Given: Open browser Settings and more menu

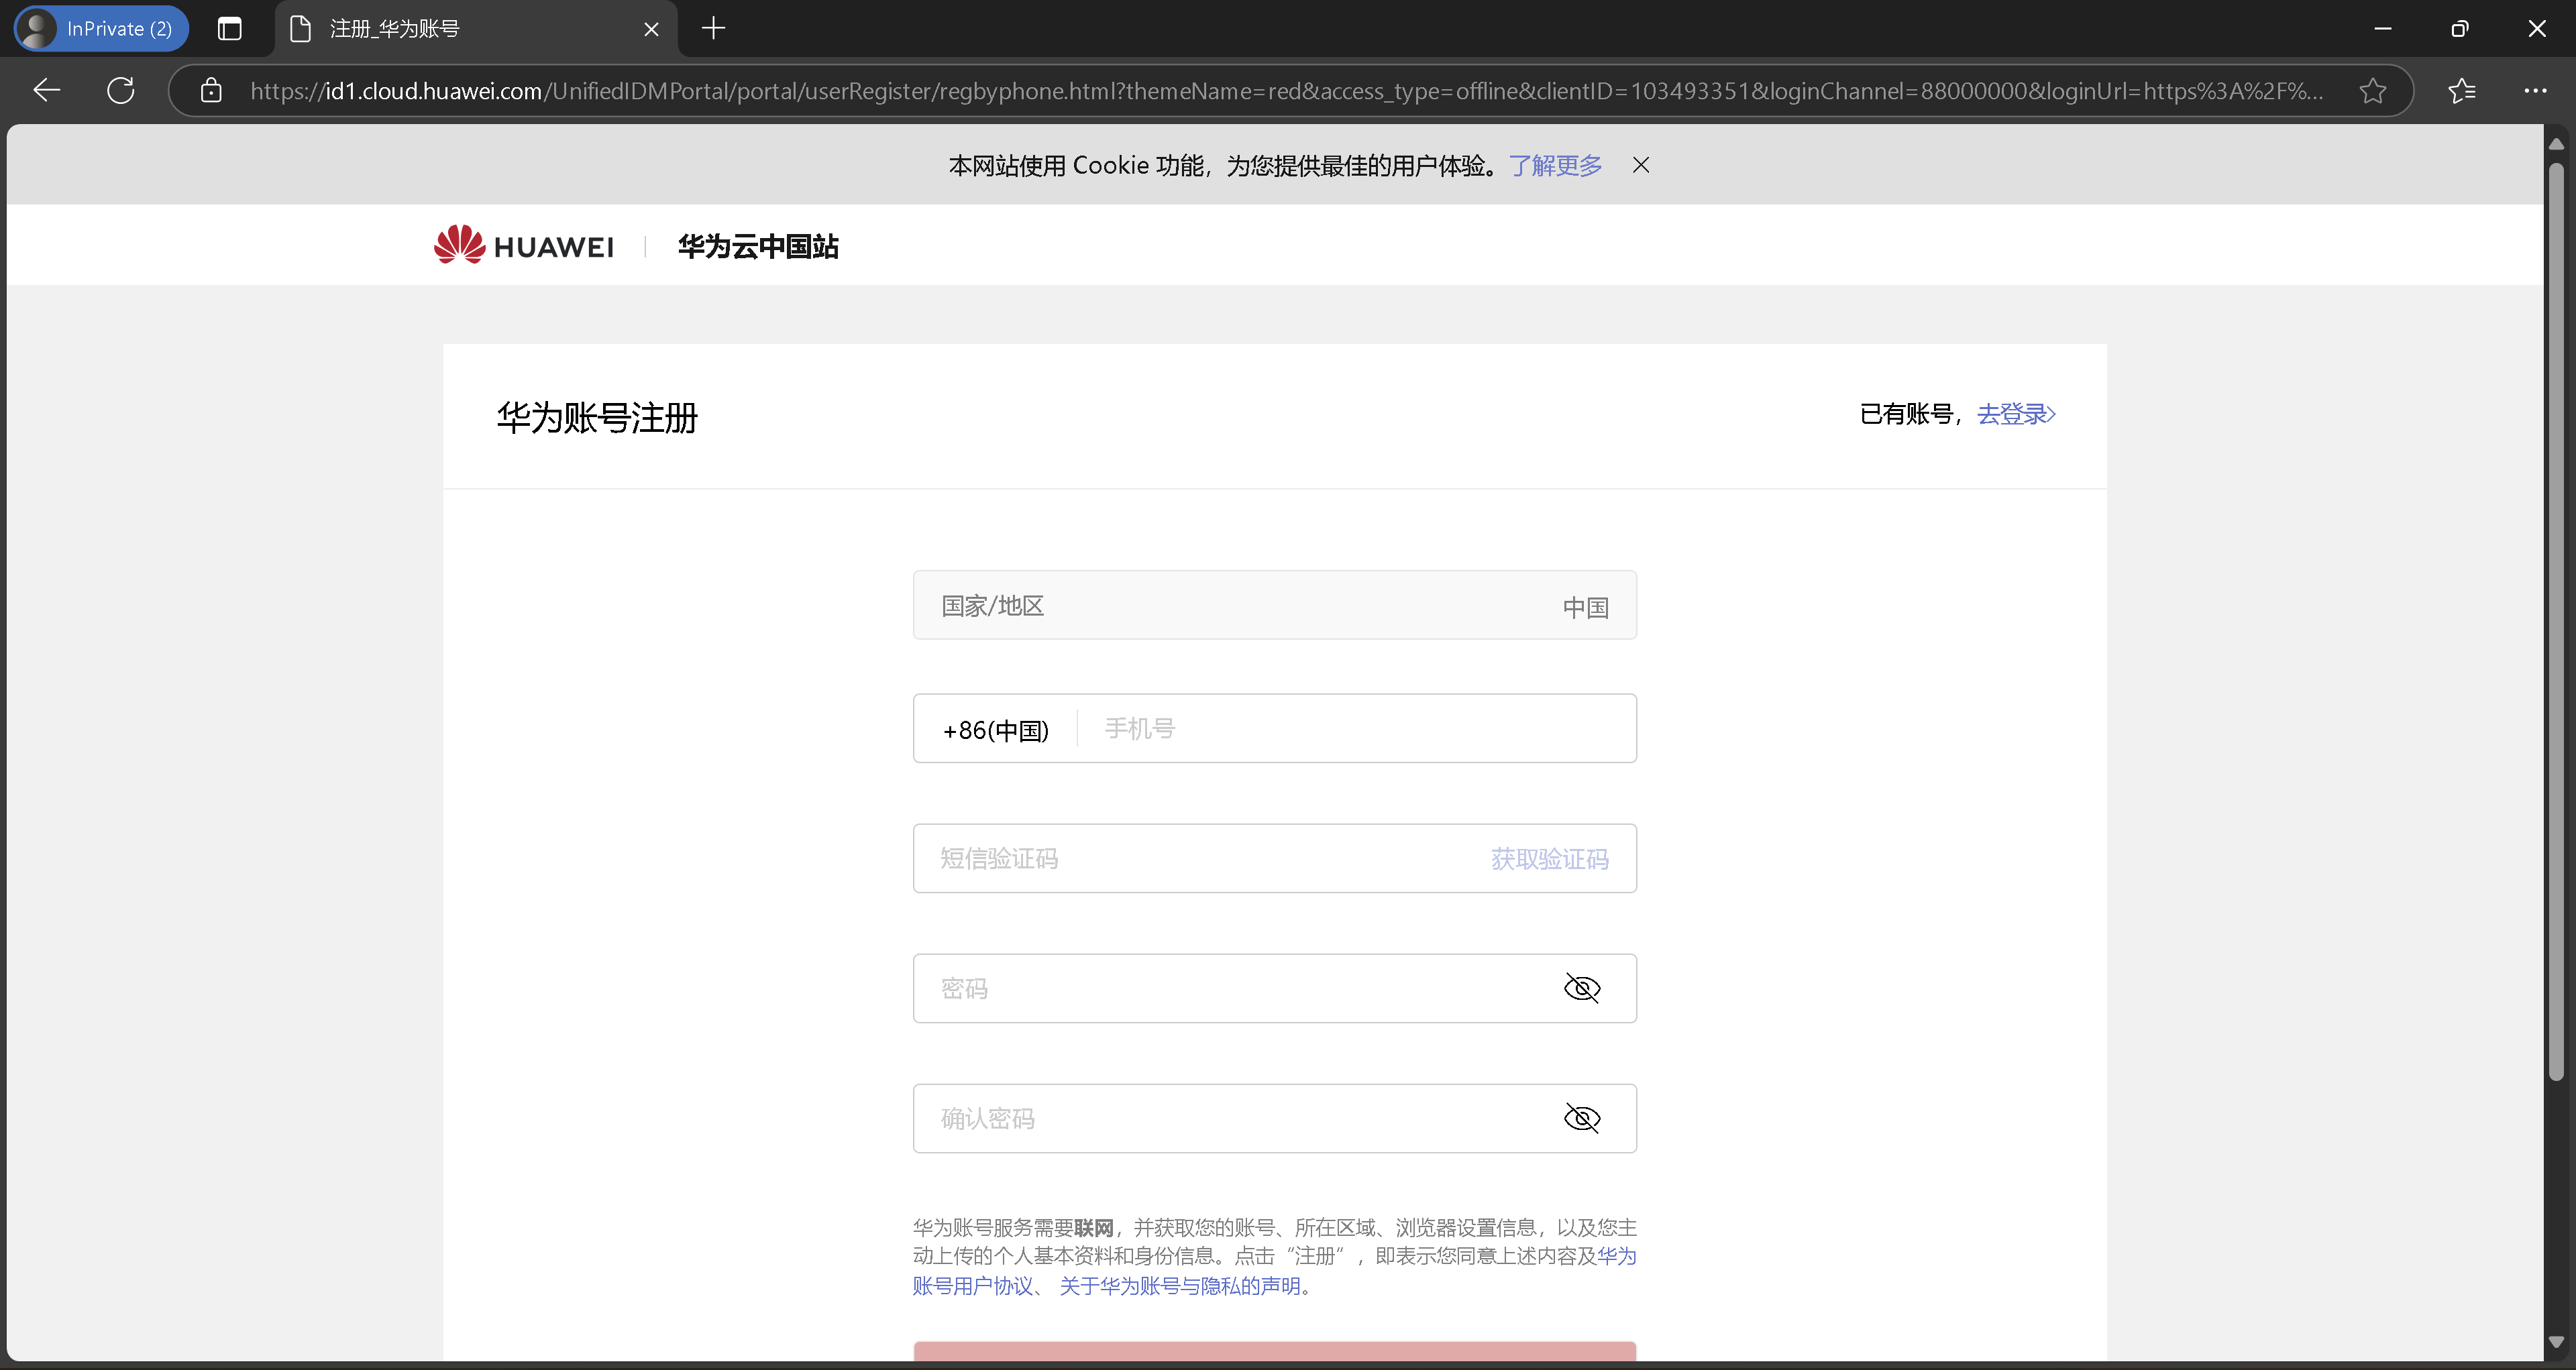Looking at the screenshot, I should [x=2535, y=91].
